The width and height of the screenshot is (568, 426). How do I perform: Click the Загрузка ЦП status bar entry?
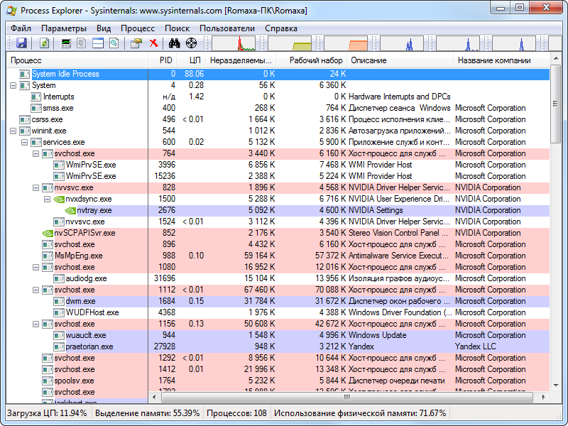coord(48,413)
